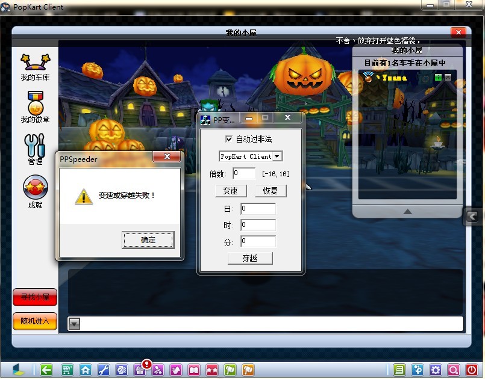Collapse the 我的小屋 player list with up triangle
This screenshot has width=485, height=379.
408,212
